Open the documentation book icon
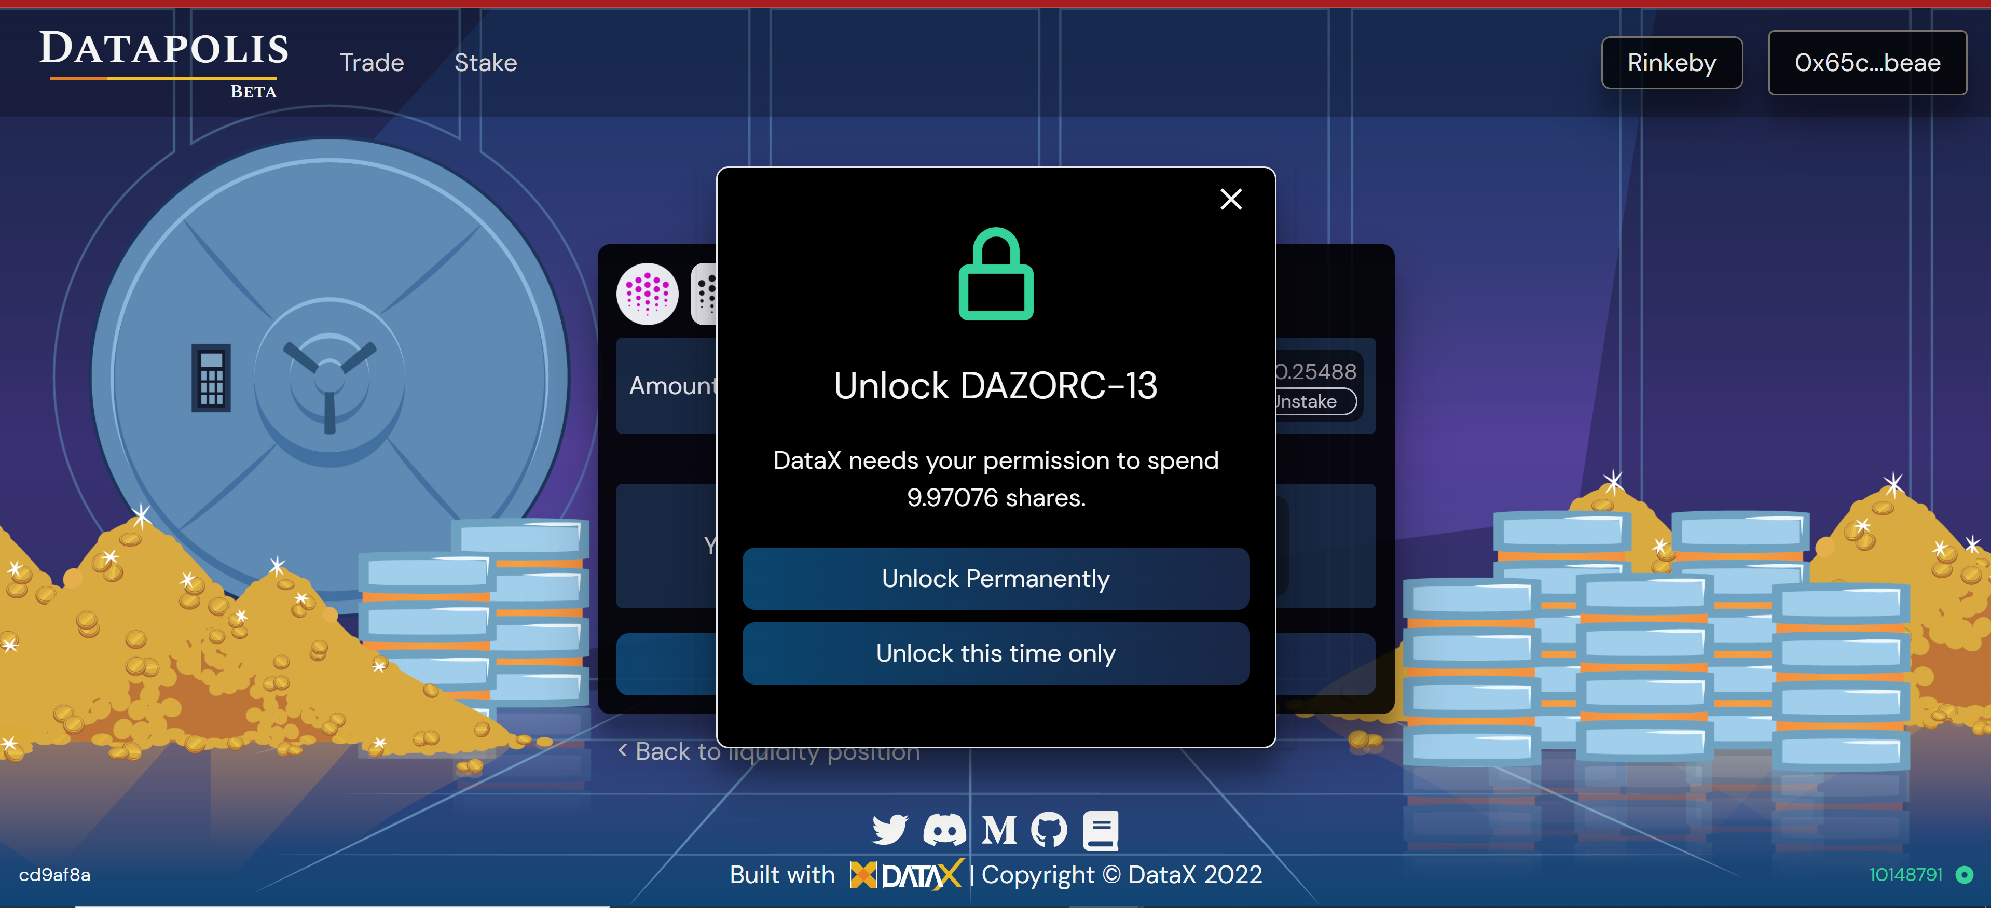Screen dimensions: 1991x908 tap(1101, 830)
